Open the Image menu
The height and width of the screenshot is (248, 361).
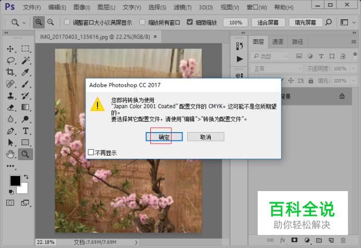pyautogui.click(x=81, y=7)
